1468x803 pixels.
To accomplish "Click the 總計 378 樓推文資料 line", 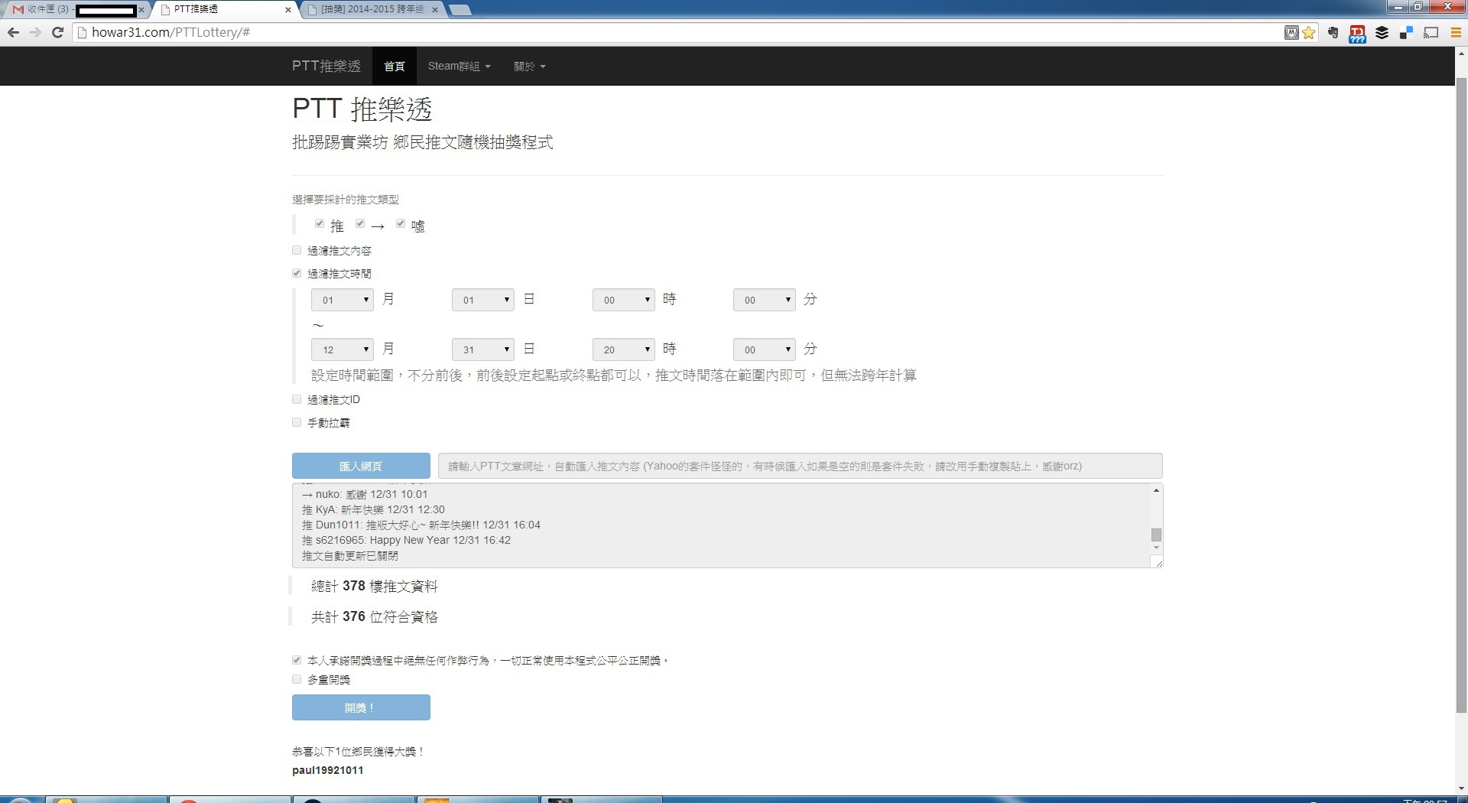I will (x=375, y=586).
